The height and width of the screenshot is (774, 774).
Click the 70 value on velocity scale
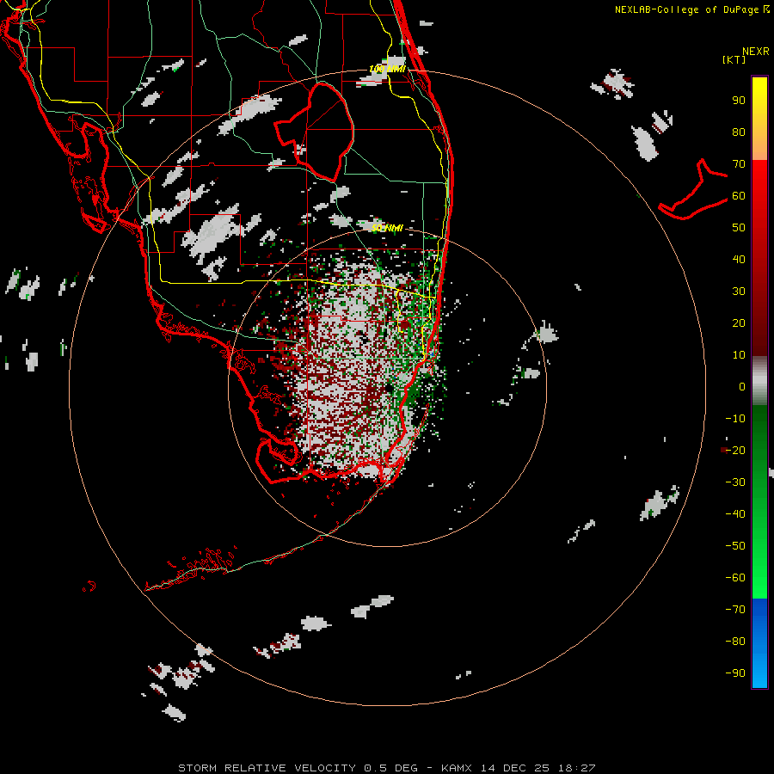pyautogui.click(x=739, y=164)
